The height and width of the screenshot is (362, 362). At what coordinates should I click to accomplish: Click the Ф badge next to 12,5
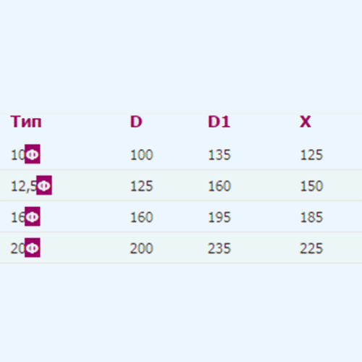coord(44,185)
